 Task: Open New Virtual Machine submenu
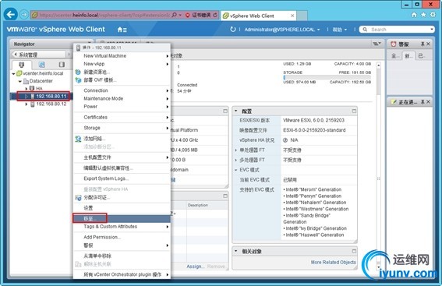[122, 56]
